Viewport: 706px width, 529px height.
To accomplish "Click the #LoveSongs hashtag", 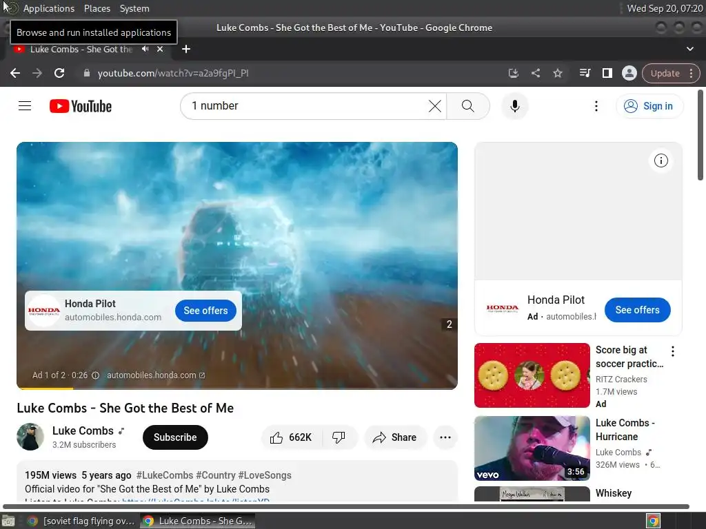I will [x=265, y=475].
